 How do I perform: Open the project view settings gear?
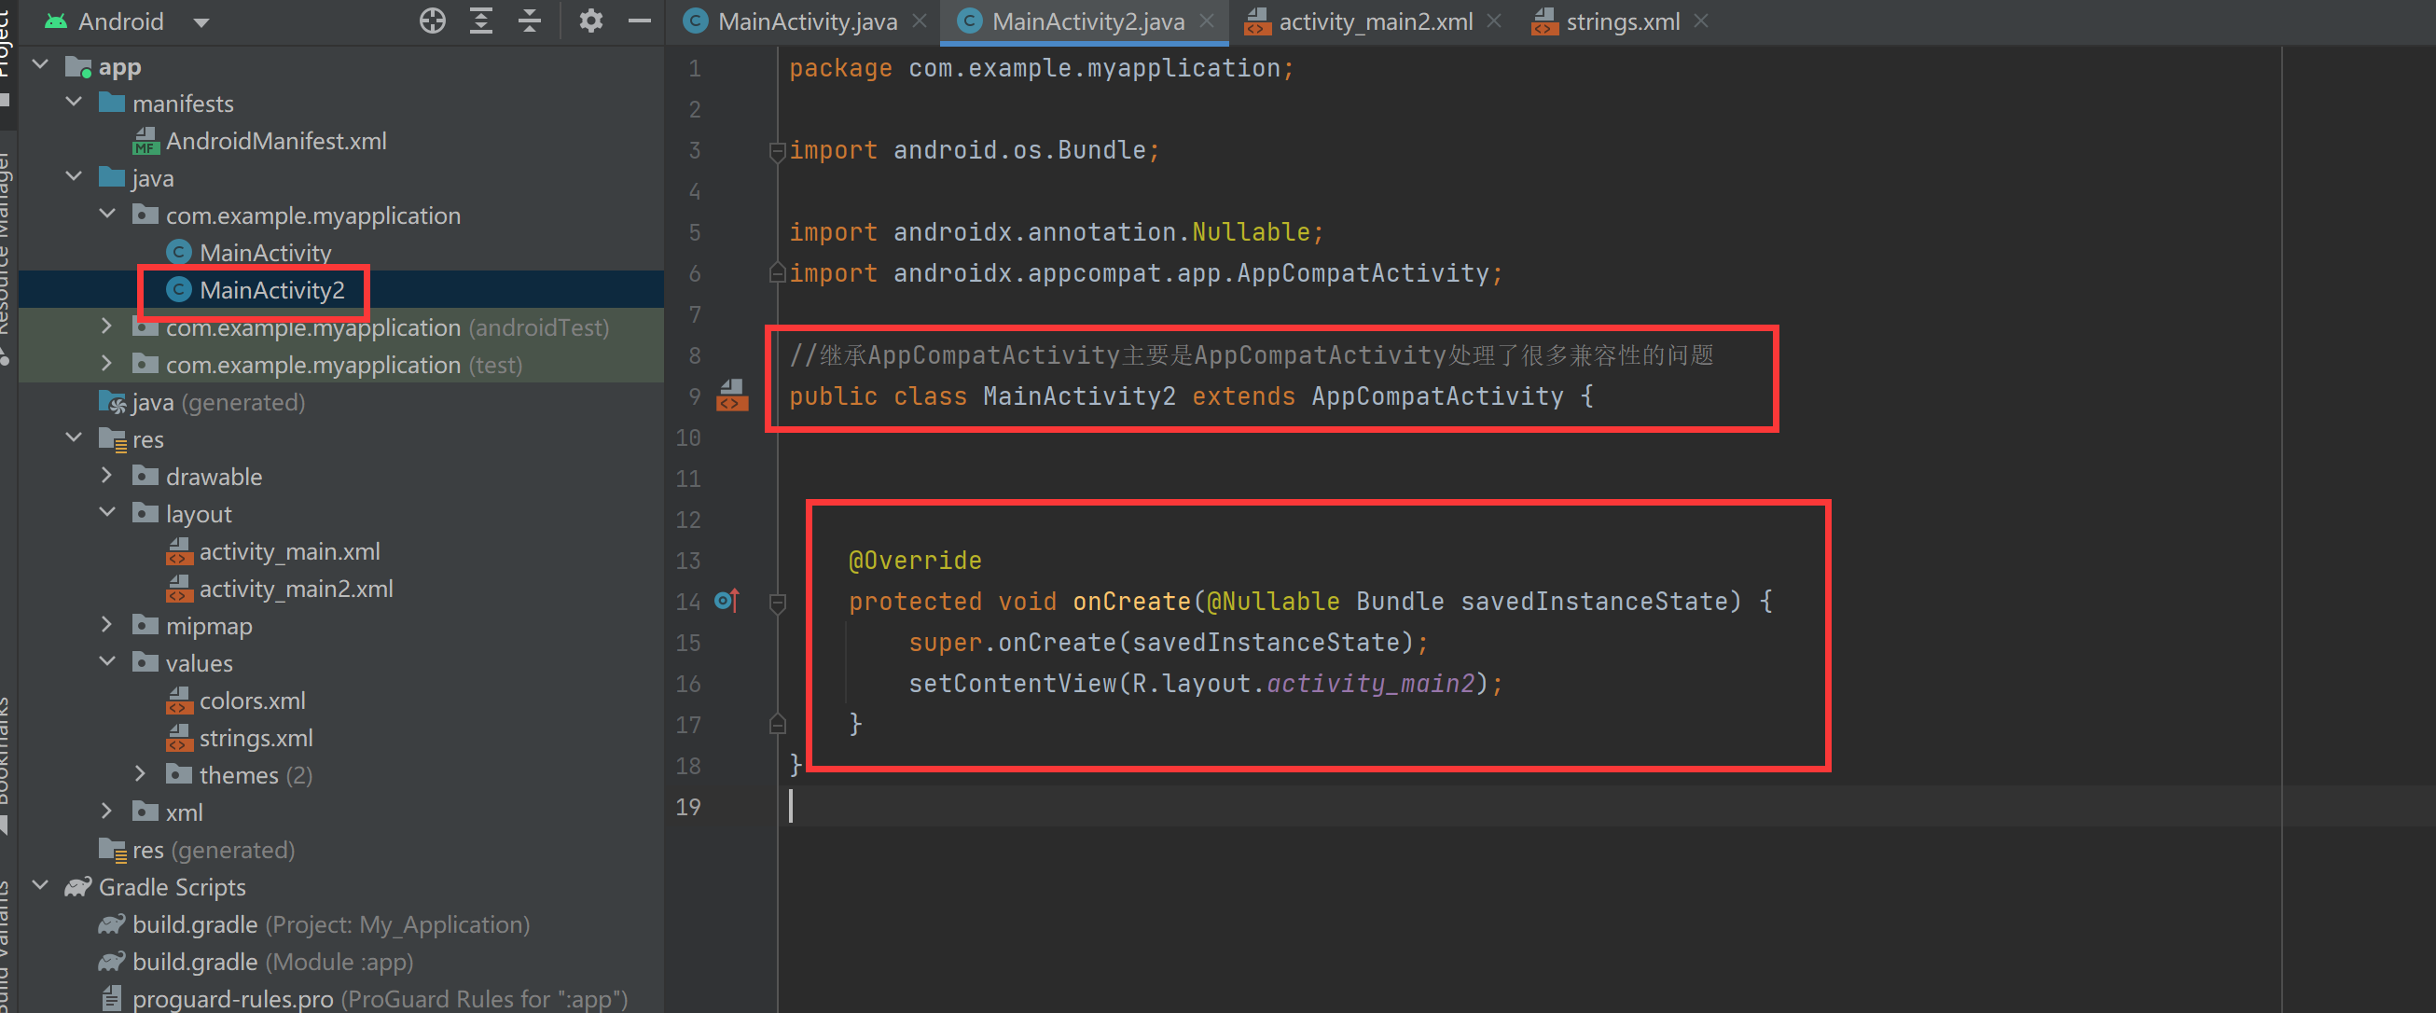tap(591, 21)
